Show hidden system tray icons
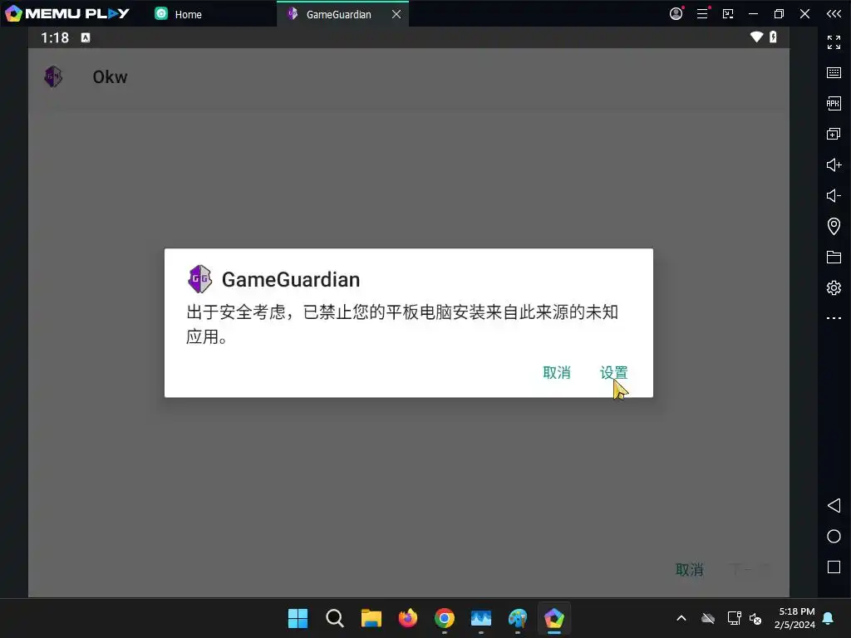Viewport: 851px width, 638px height. click(681, 618)
